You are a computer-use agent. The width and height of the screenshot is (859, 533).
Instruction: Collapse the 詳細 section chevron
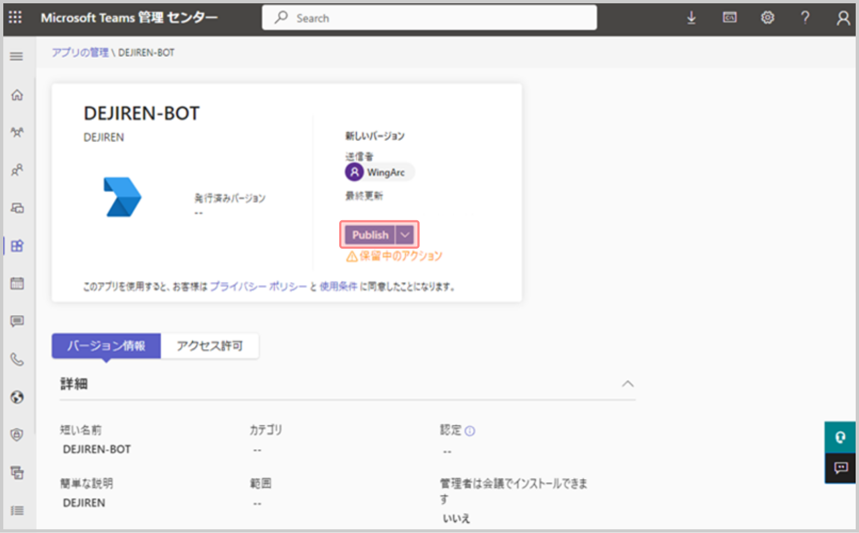pyautogui.click(x=627, y=384)
